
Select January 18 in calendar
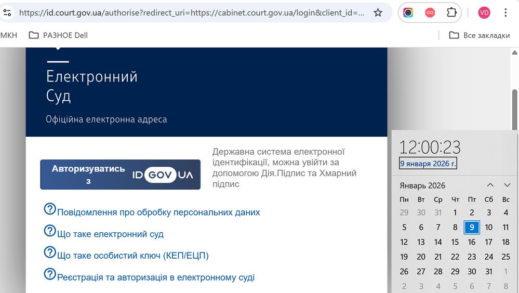pos(506,242)
